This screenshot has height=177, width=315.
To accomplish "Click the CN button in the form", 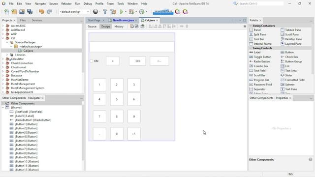I will click(x=137, y=61).
